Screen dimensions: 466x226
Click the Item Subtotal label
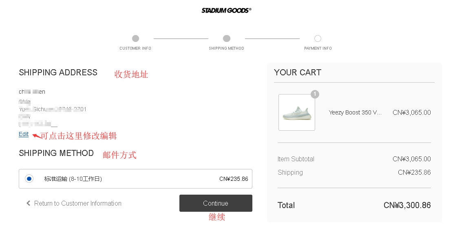(x=296, y=159)
